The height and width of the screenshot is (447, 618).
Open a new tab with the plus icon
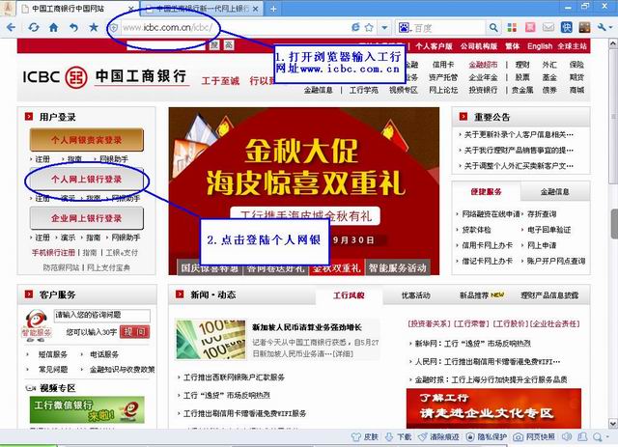pos(274,8)
